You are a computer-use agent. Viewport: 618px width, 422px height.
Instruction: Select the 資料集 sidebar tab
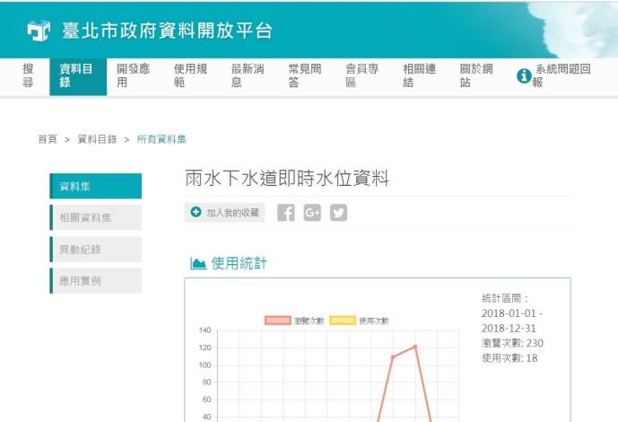click(96, 186)
